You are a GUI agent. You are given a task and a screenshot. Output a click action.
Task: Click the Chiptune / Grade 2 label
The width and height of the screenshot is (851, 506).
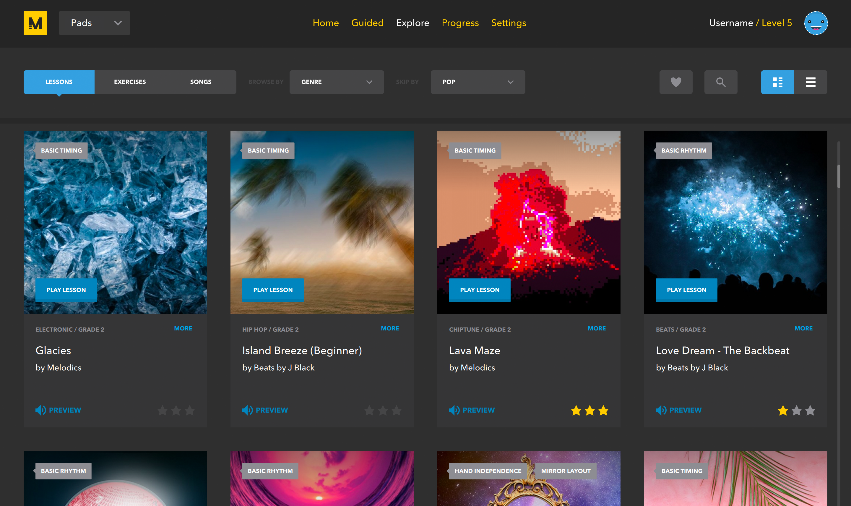(x=480, y=329)
